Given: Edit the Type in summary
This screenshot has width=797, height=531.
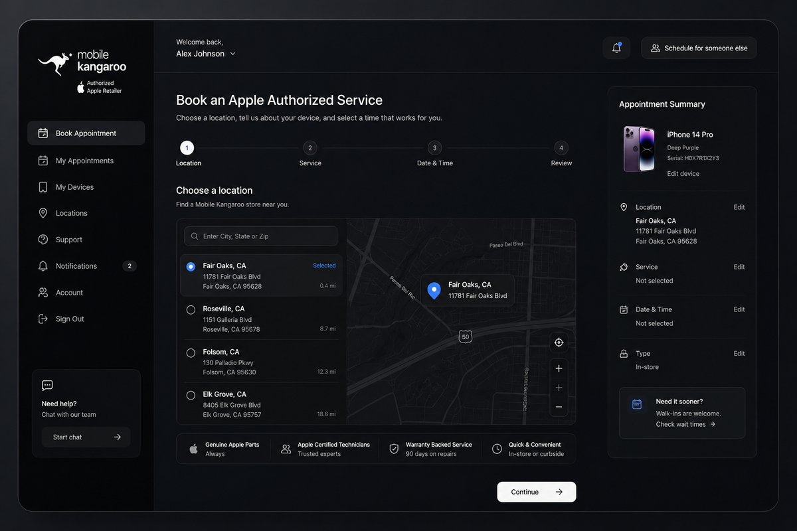Looking at the screenshot, I should click(739, 354).
